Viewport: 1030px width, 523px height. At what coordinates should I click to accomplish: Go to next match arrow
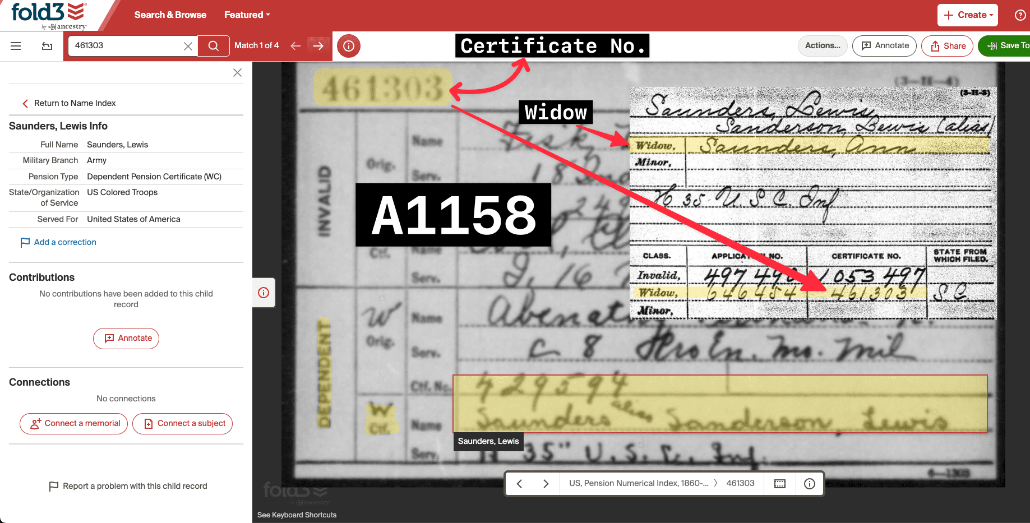[318, 46]
